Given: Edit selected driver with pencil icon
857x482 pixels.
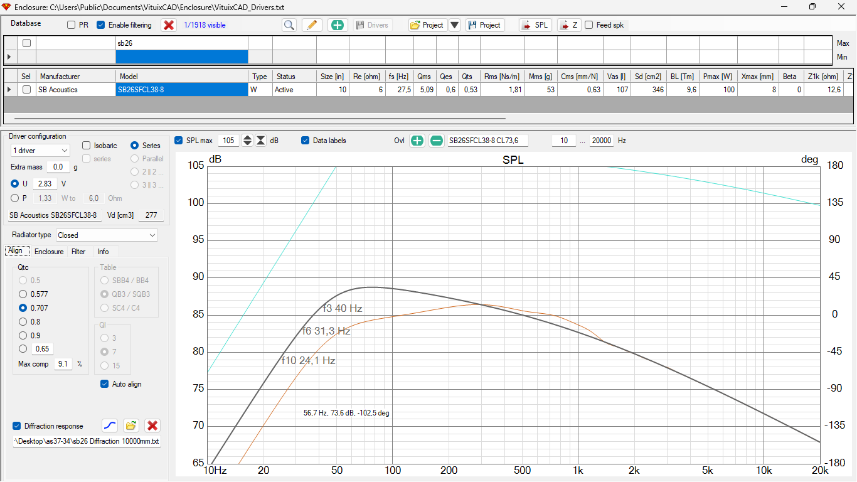Looking at the screenshot, I should click(x=312, y=25).
